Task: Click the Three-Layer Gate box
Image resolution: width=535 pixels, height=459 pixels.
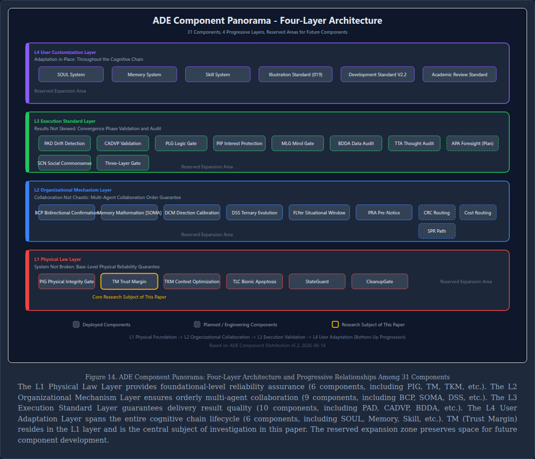Action: tap(123, 163)
